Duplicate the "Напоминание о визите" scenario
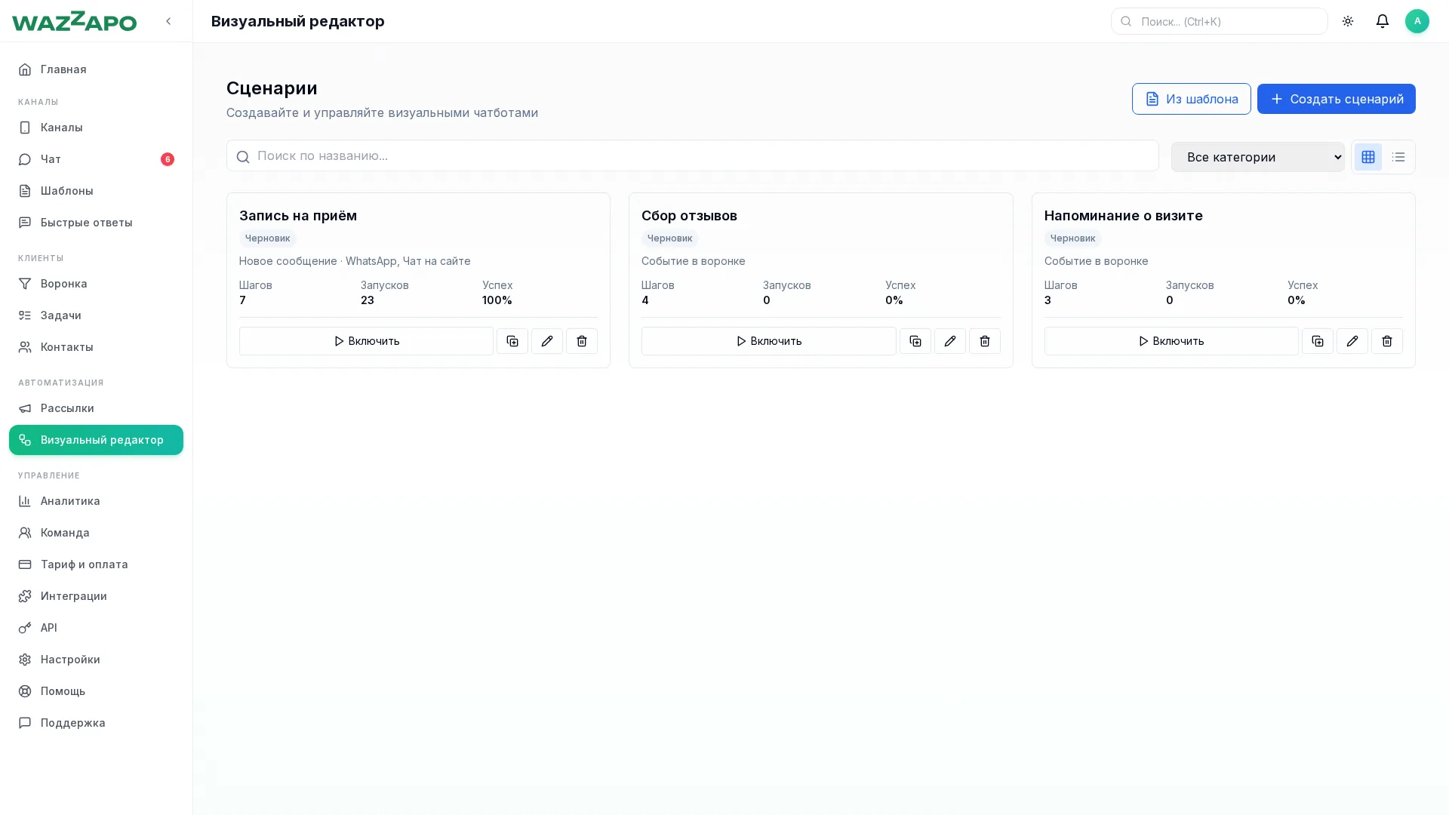The width and height of the screenshot is (1449, 815). (x=1318, y=341)
